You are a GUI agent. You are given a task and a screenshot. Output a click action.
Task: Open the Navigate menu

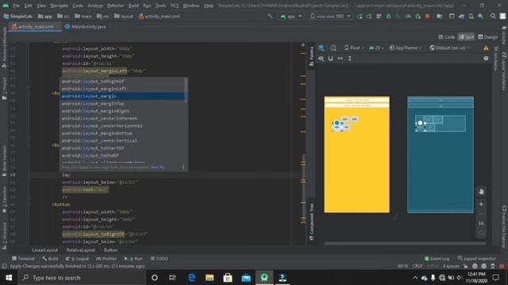[60, 6]
